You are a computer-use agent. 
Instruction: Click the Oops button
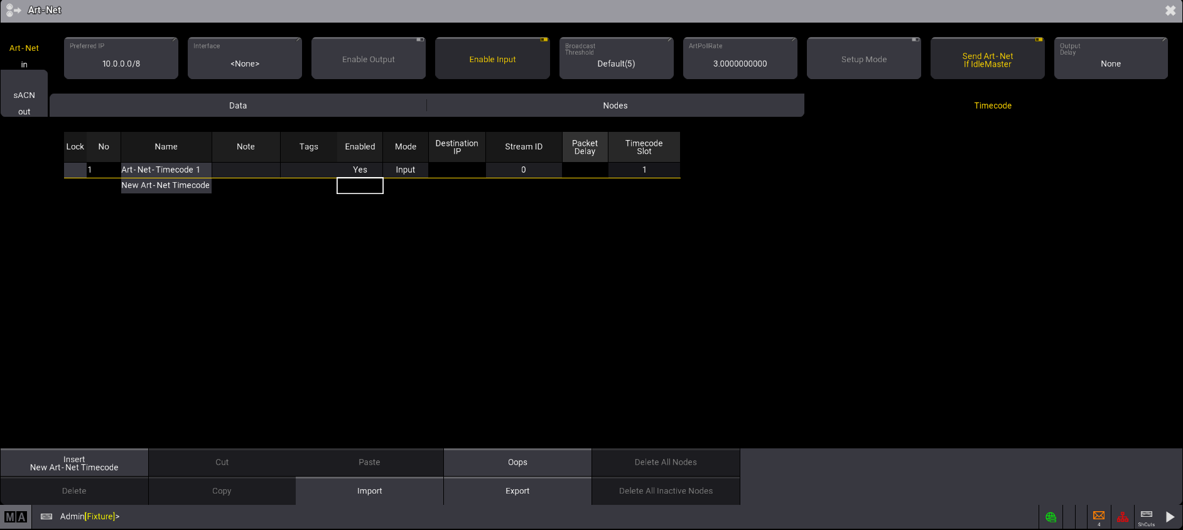(x=517, y=462)
